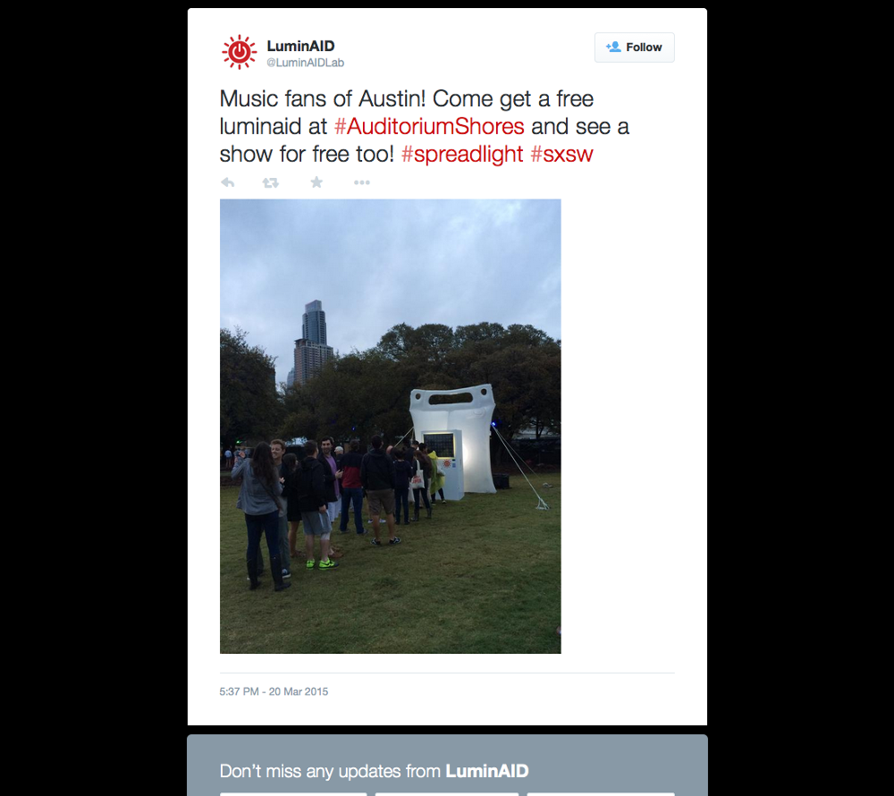Click the LuminAID sun logo avatar
The height and width of the screenshot is (796, 894).
(x=239, y=52)
